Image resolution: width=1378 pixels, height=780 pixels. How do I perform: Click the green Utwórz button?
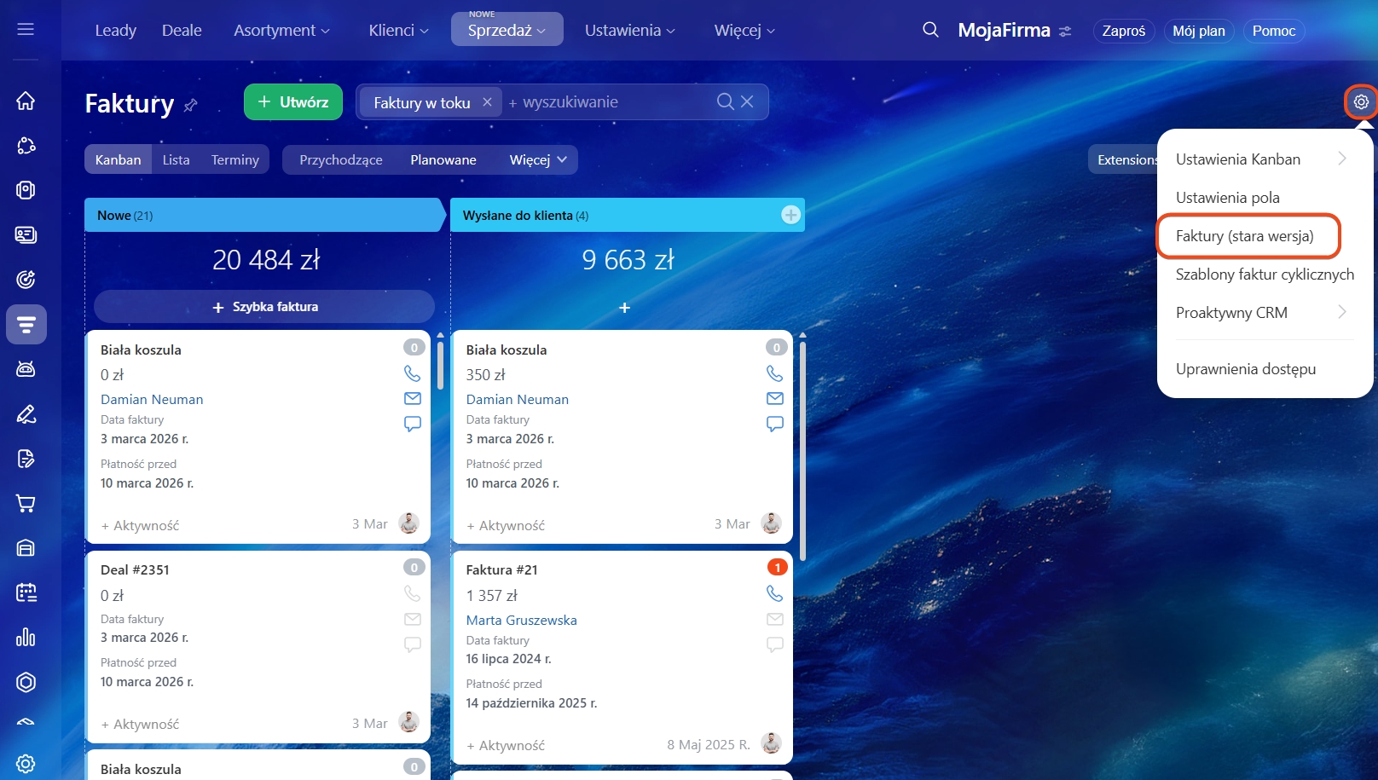point(292,102)
